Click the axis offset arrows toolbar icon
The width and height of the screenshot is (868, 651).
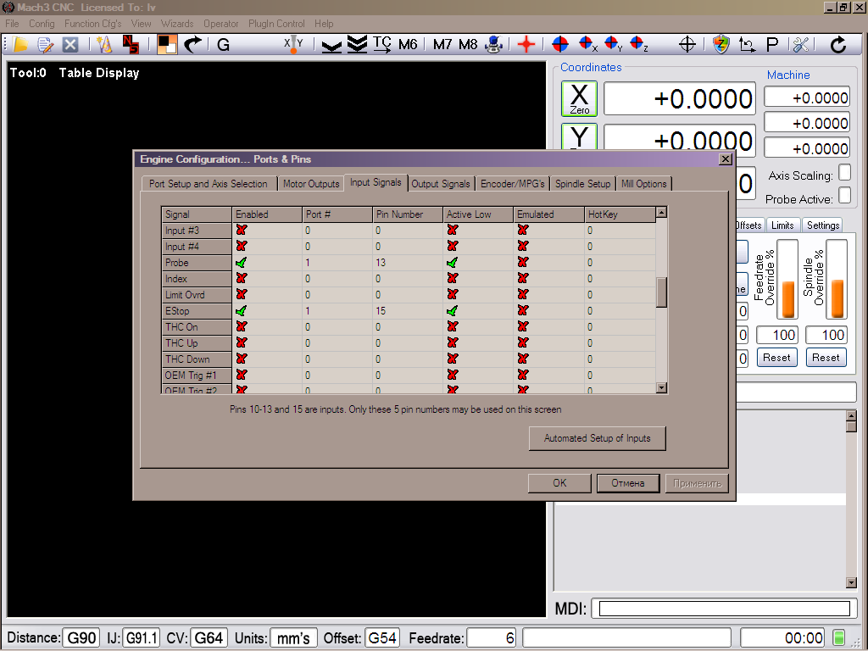click(x=747, y=44)
